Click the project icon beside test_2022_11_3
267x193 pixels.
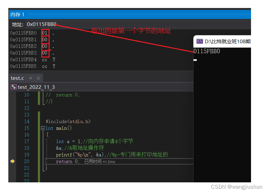pos(13,87)
